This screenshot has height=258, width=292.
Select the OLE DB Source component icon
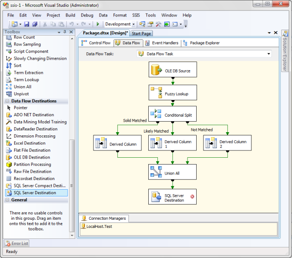click(x=156, y=70)
